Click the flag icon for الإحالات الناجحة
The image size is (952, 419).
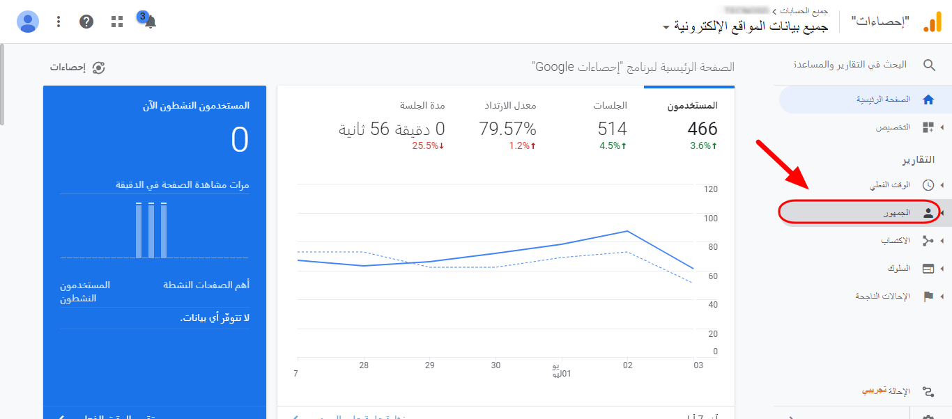click(928, 297)
